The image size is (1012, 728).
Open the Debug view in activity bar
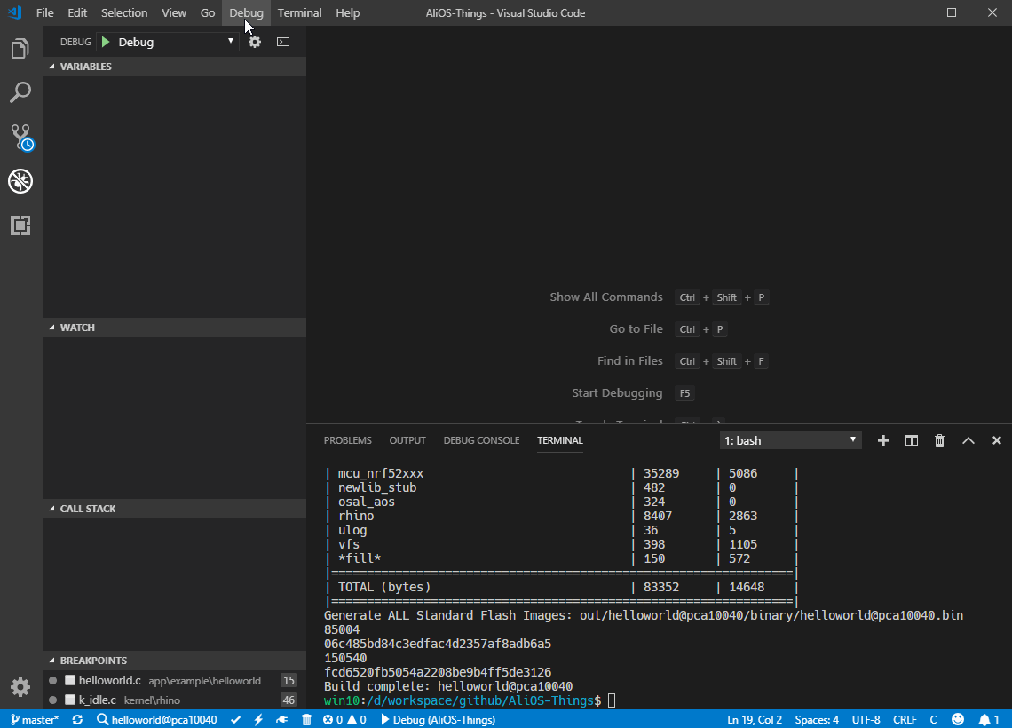(20, 181)
